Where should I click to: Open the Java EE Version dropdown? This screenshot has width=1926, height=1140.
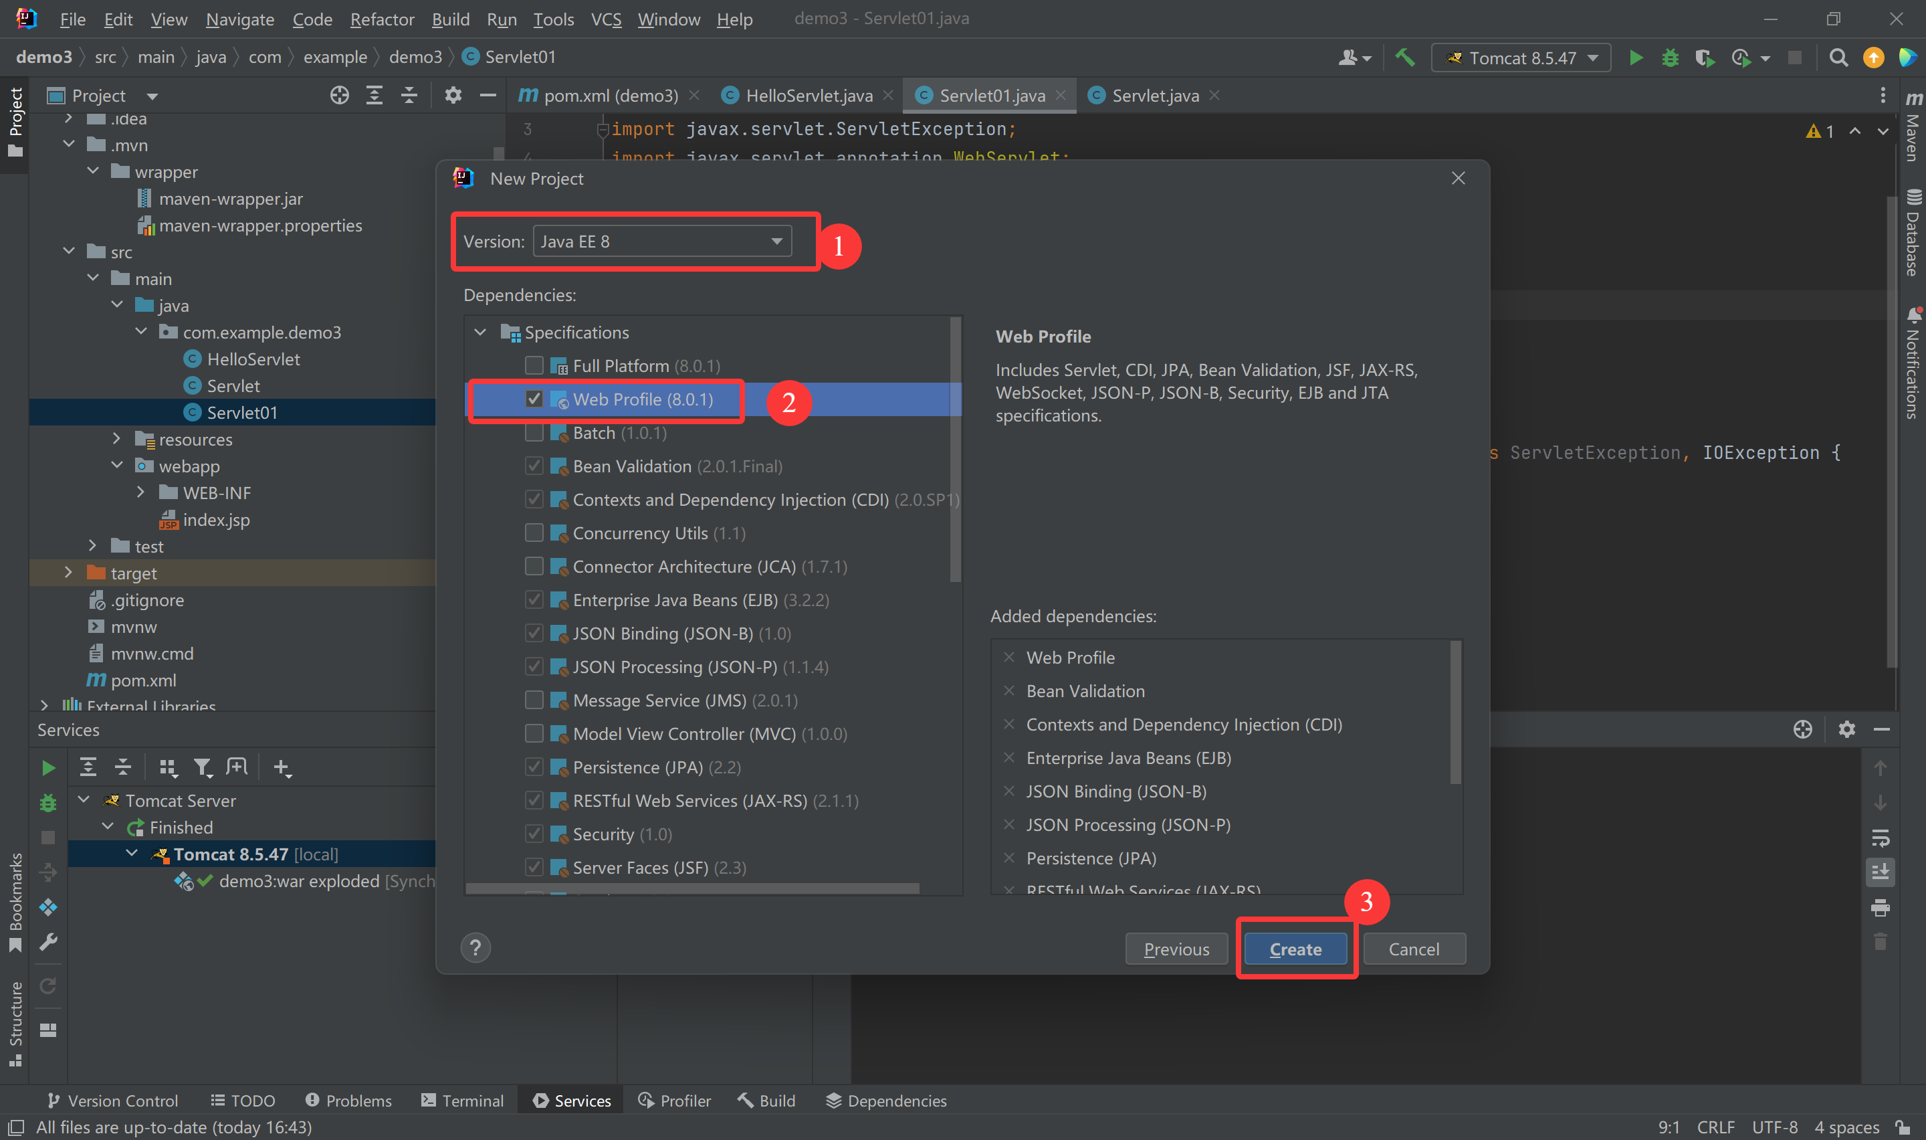click(x=661, y=242)
